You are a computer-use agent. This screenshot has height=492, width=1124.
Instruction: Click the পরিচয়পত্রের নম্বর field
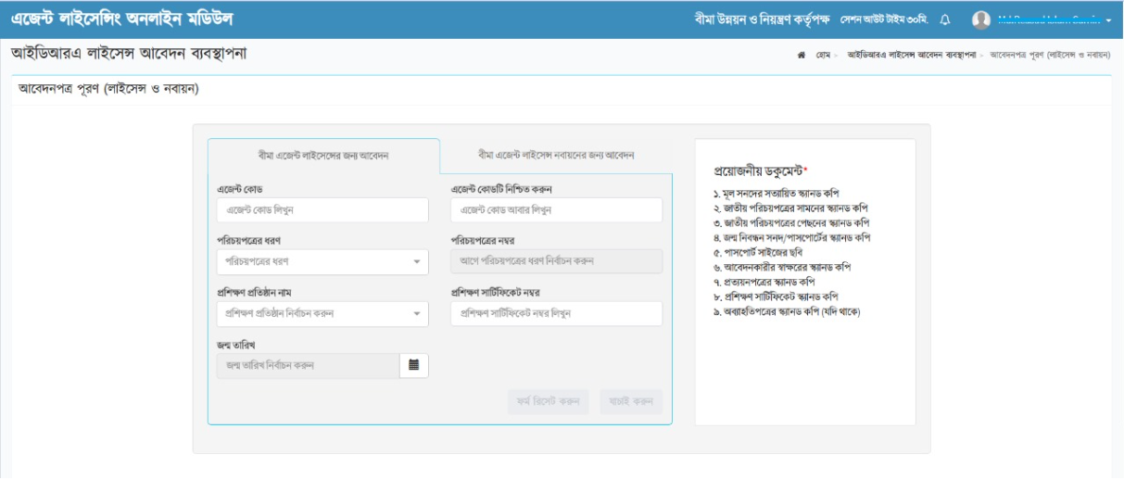coord(556,262)
